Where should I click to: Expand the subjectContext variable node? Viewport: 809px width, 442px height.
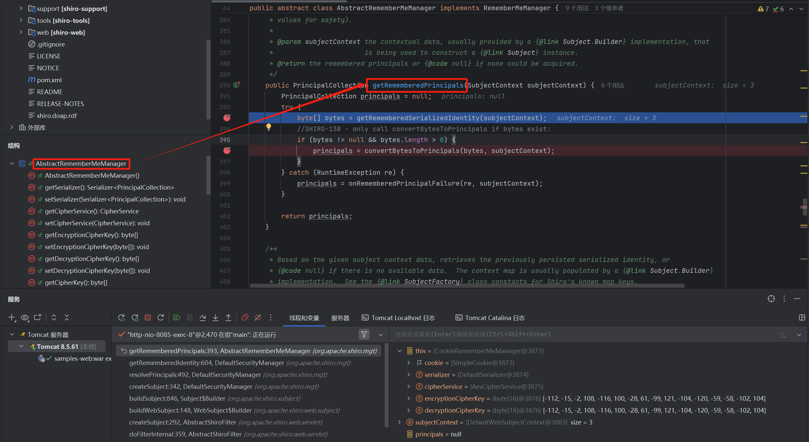(x=399, y=422)
